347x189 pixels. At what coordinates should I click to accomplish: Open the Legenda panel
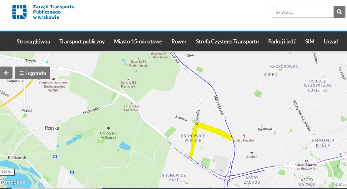pyautogui.click(x=33, y=73)
